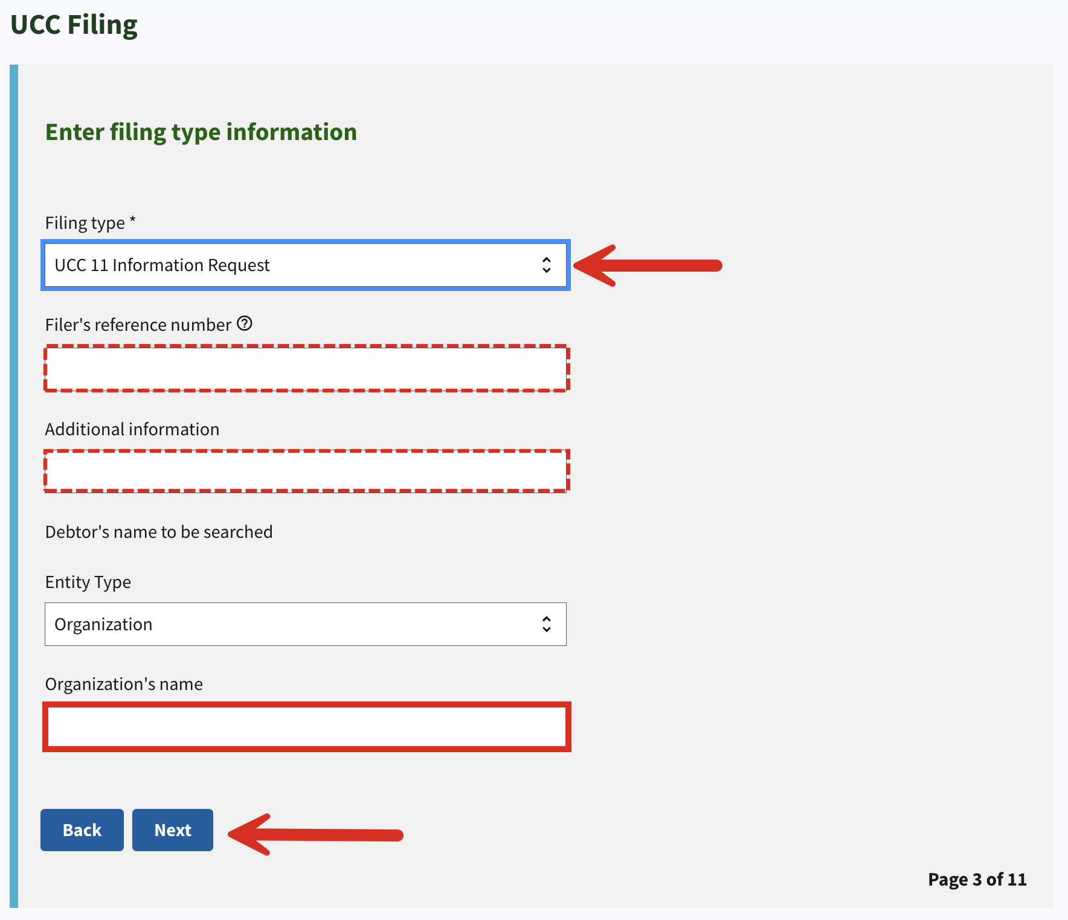Open the Filing type dropdown showing UCC 11 Information Request
Screen dimensions: 1068x920
click(306, 265)
